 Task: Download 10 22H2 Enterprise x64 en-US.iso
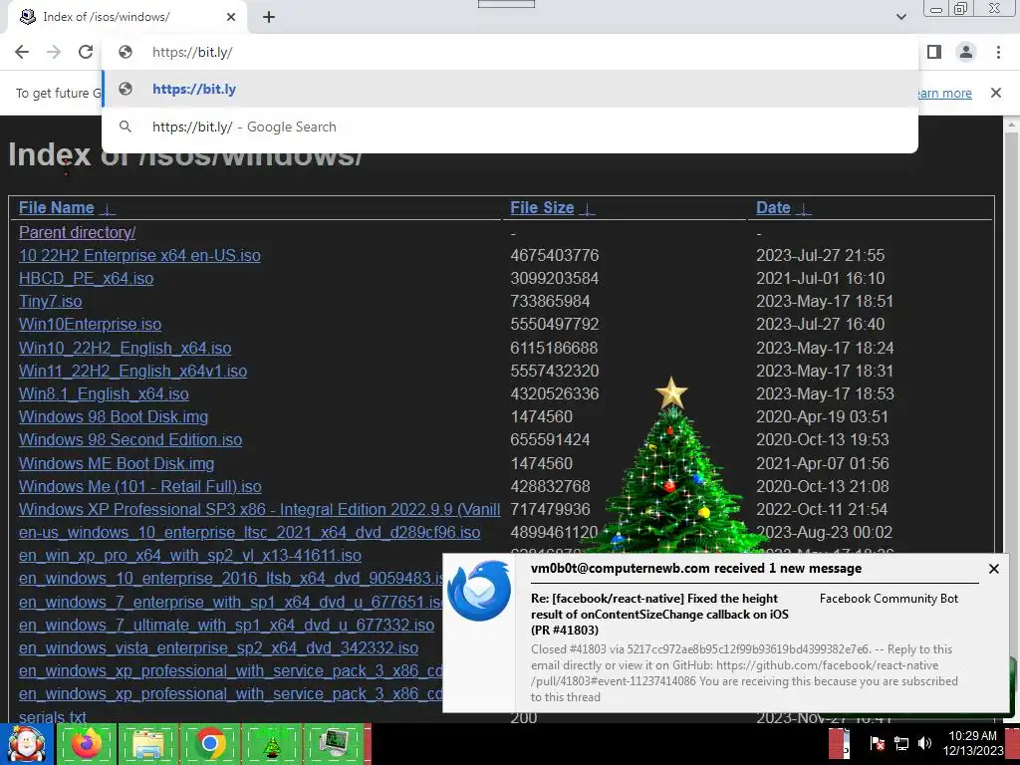[x=139, y=255]
